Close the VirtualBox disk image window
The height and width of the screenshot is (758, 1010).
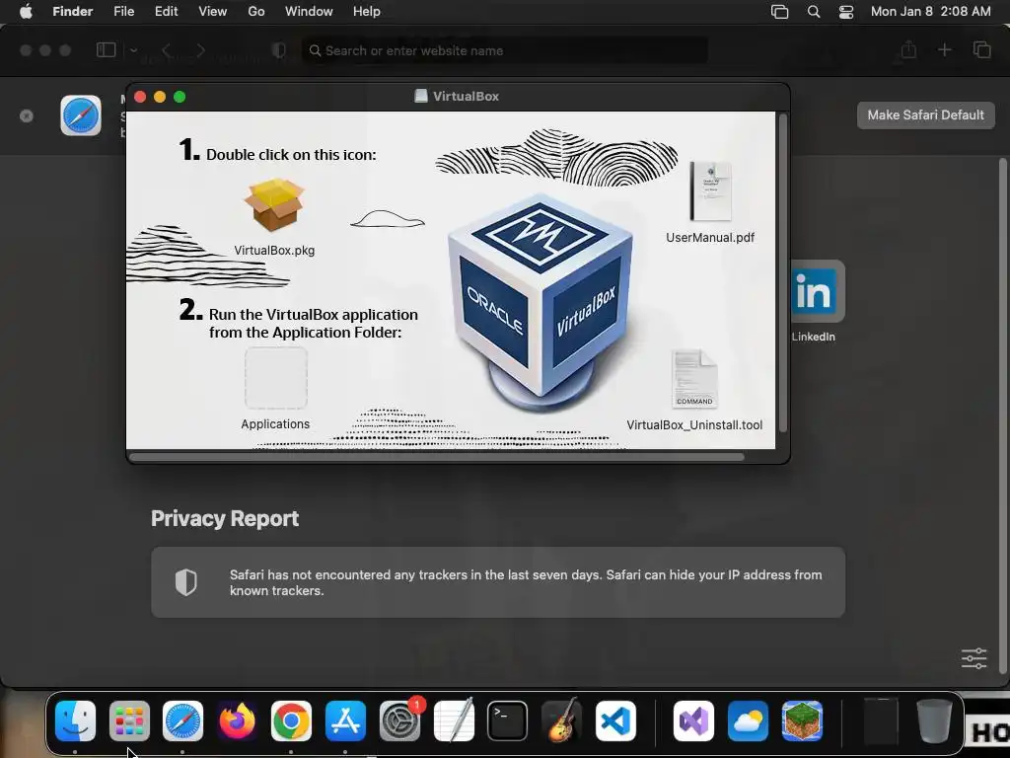[x=140, y=97]
